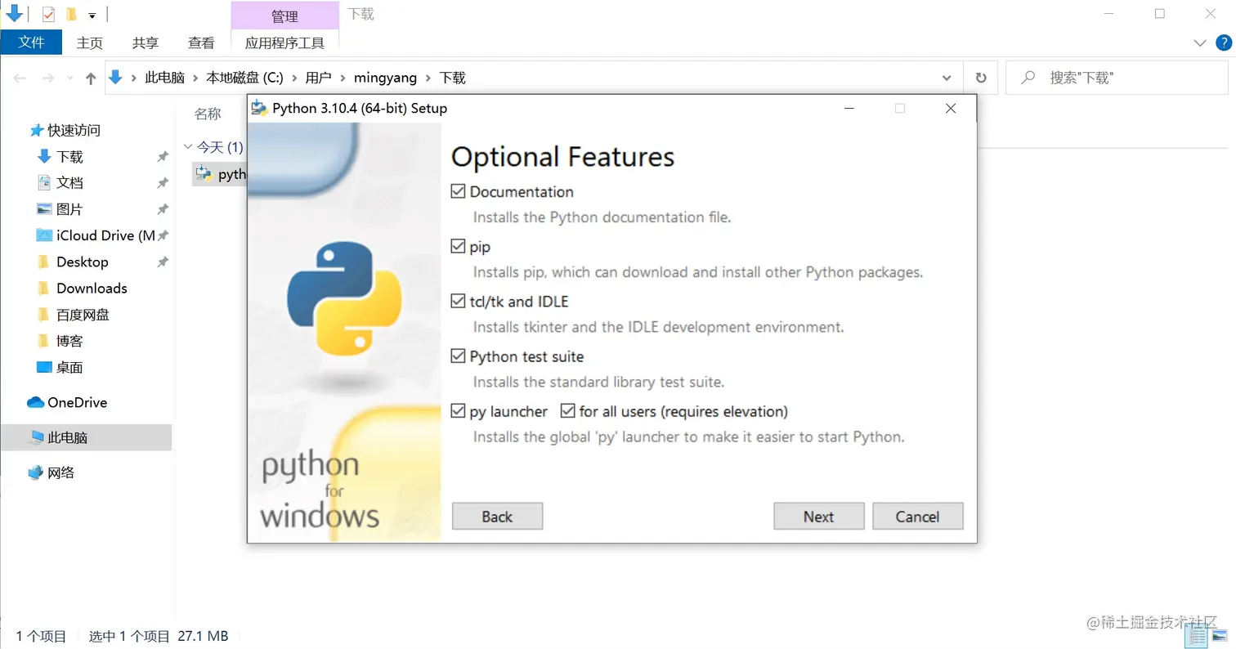Open recent locations dropdown arrow
The height and width of the screenshot is (649, 1236).
point(69,79)
